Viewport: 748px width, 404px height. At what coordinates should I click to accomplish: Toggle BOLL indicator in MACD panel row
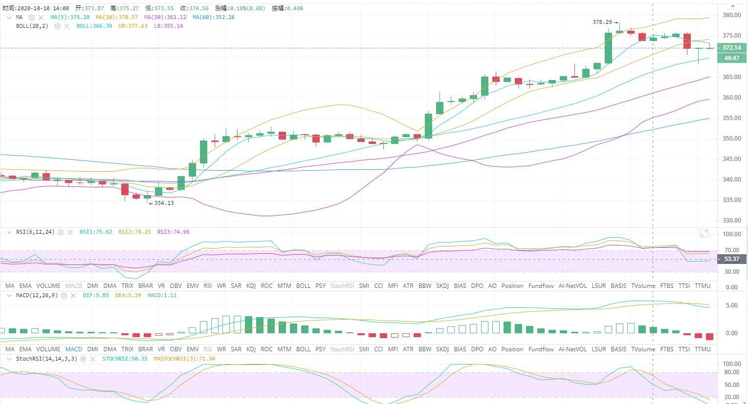click(x=303, y=349)
